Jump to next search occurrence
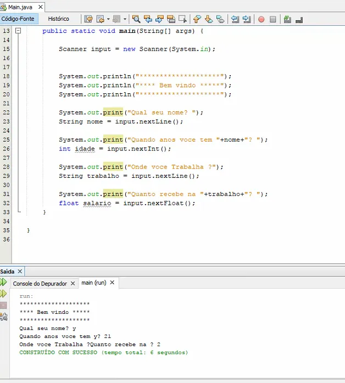Image resolution: width=345 pixels, height=383 pixels. [159, 19]
